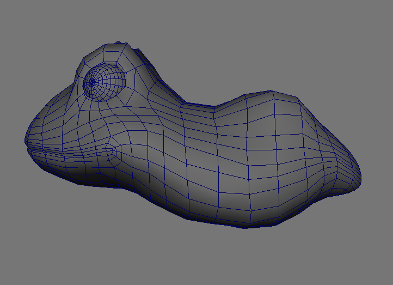The width and height of the screenshot is (393, 285).
Task: Select the spherical eye mesh on the head
Action: (x=105, y=82)
